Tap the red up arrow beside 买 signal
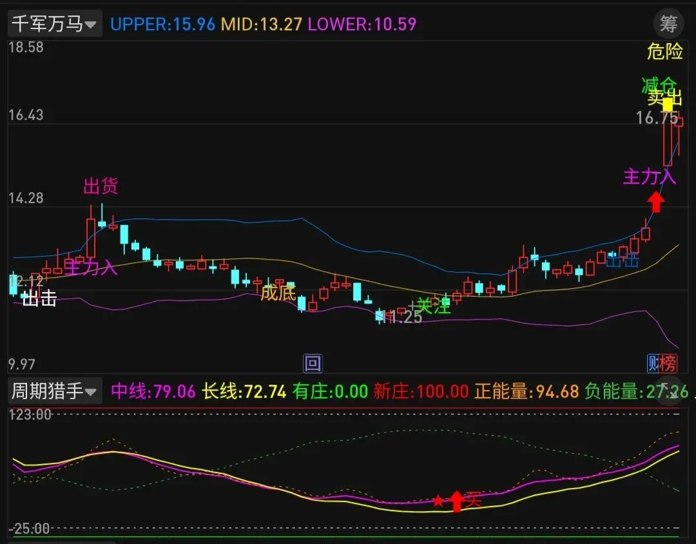The height and width of the screenshot is (544, 696). point(457,501)
